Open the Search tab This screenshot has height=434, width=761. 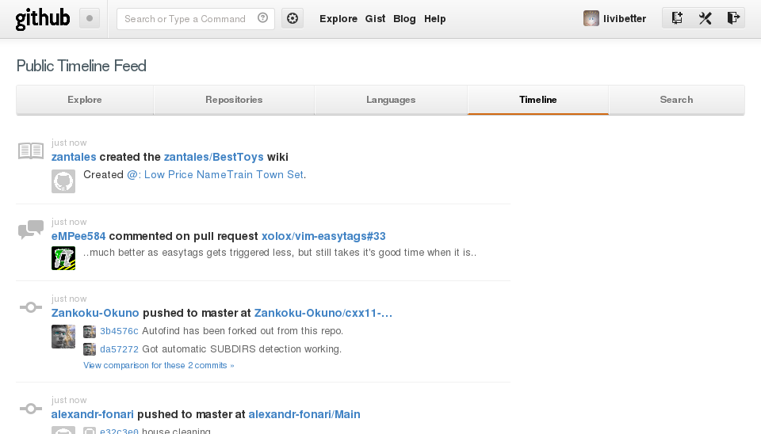pyautogui.click(x=676, y=100)
